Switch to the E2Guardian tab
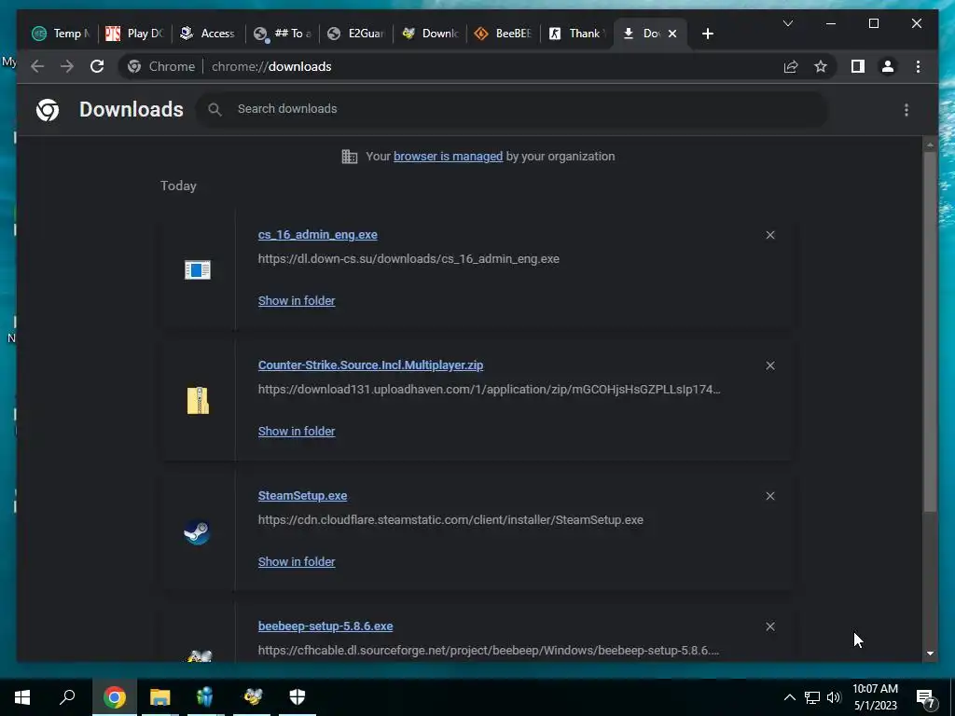The image size is (955, 716). click(x=355, y=34)
